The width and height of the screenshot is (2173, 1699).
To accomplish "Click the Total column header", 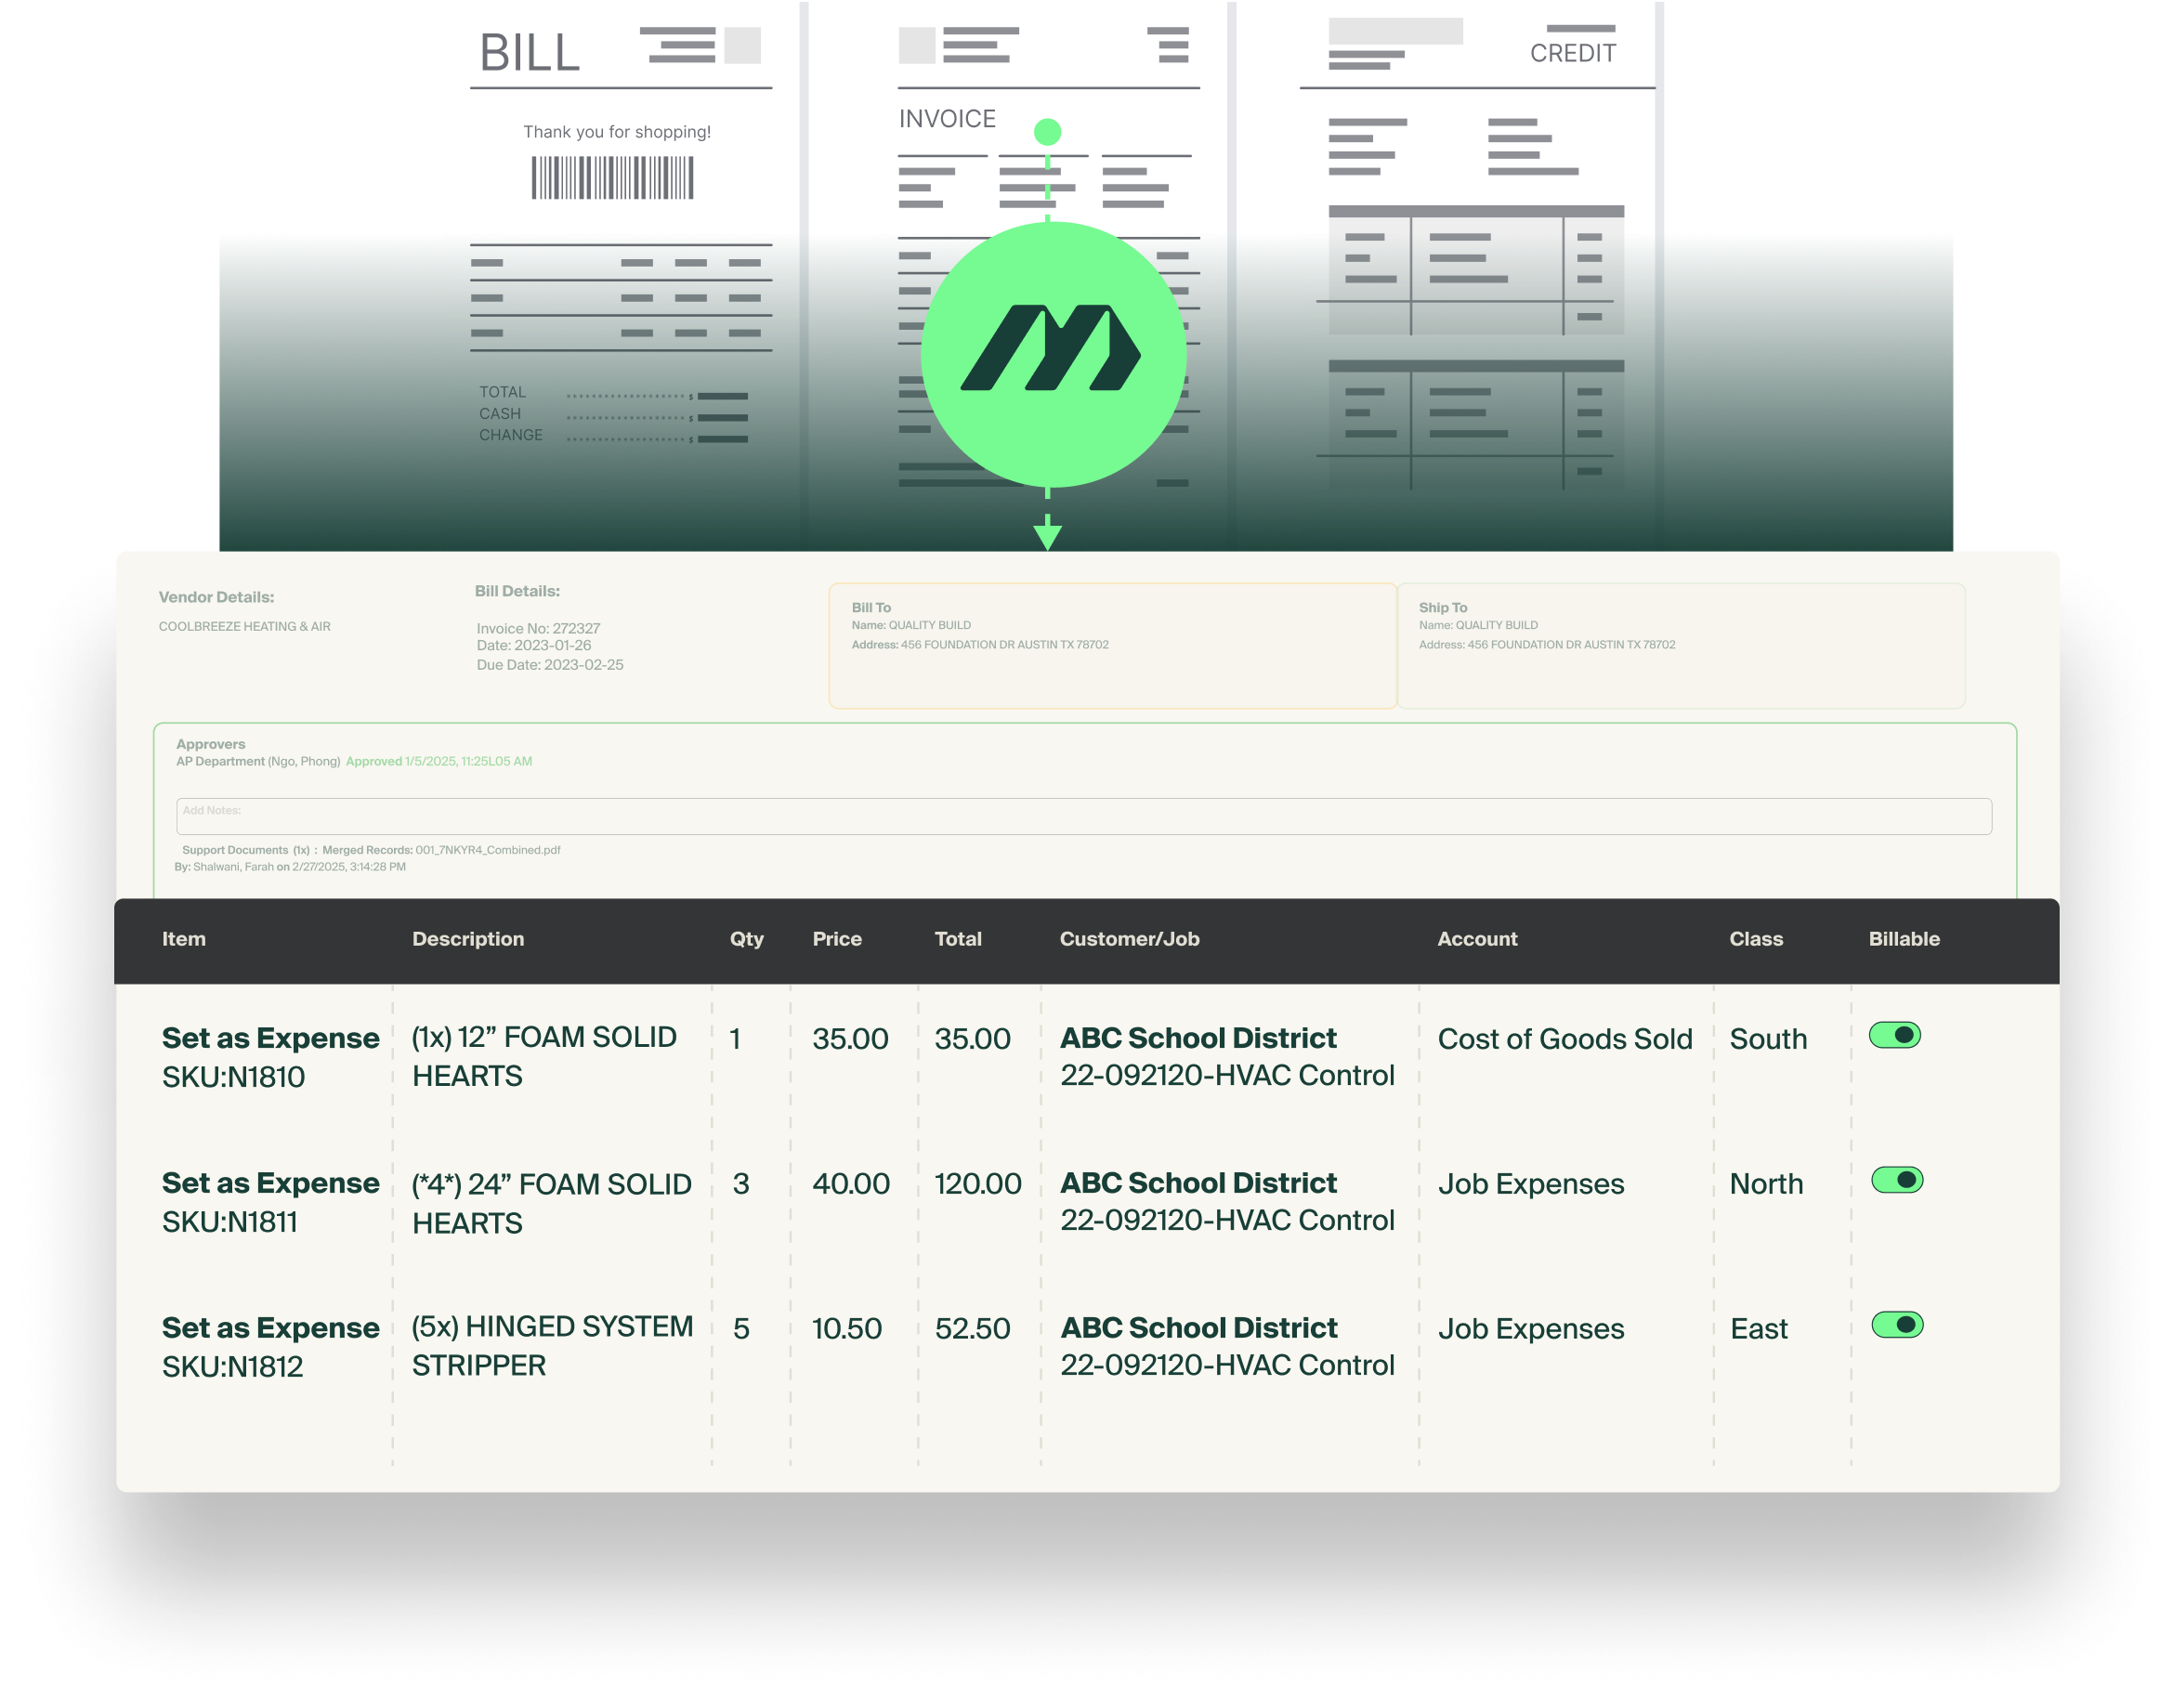I will (x=957, y=939).
